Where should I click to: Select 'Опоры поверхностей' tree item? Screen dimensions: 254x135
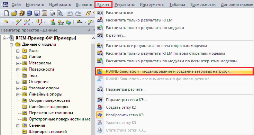tap(49, 101)
